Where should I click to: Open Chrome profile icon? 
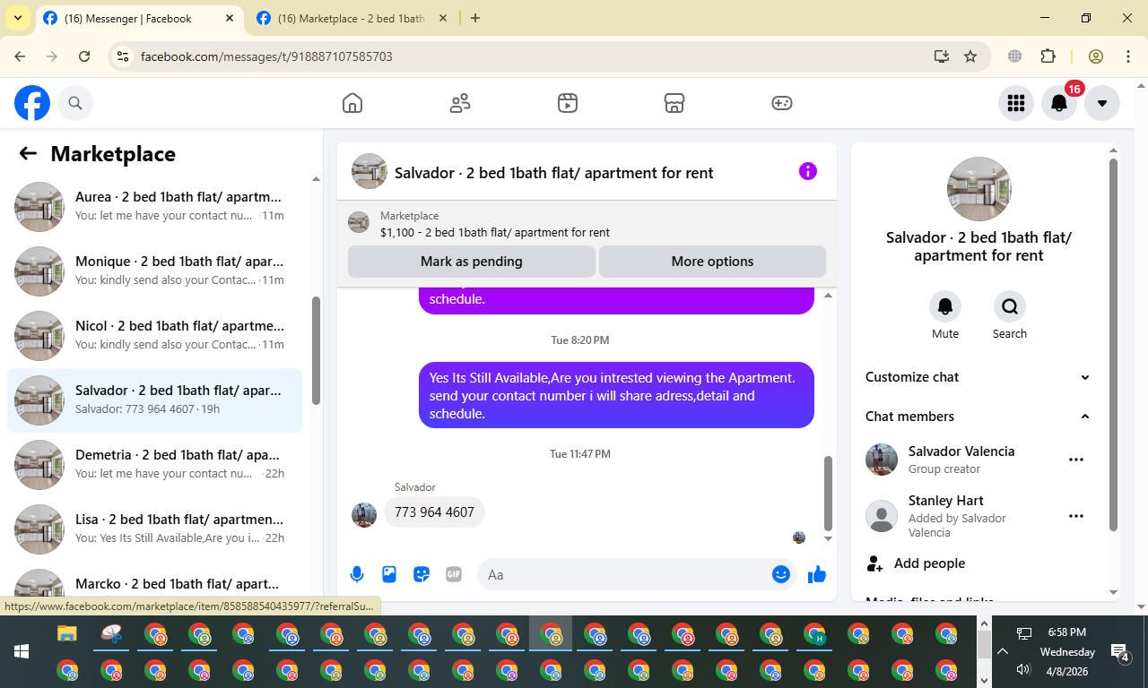click(1096, 56)
